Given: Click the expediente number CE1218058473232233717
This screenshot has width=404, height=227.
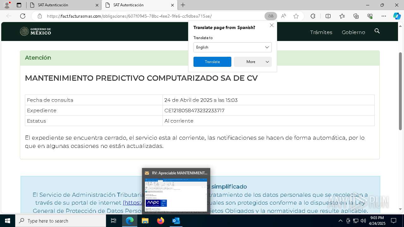Looking at the screenshot, I should 194,110.
